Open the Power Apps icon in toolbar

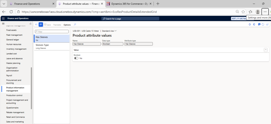tap(250, 25)
